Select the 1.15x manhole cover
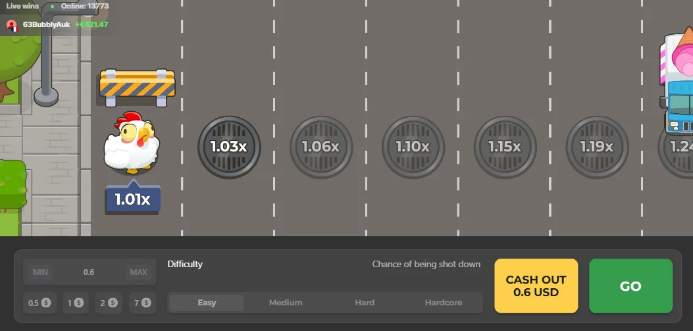The image size is (693, 331). pyautogui.click(x=505, y=147)
